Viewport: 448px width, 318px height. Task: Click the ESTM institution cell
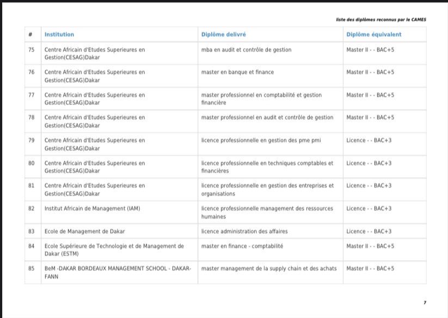(114, 250)
